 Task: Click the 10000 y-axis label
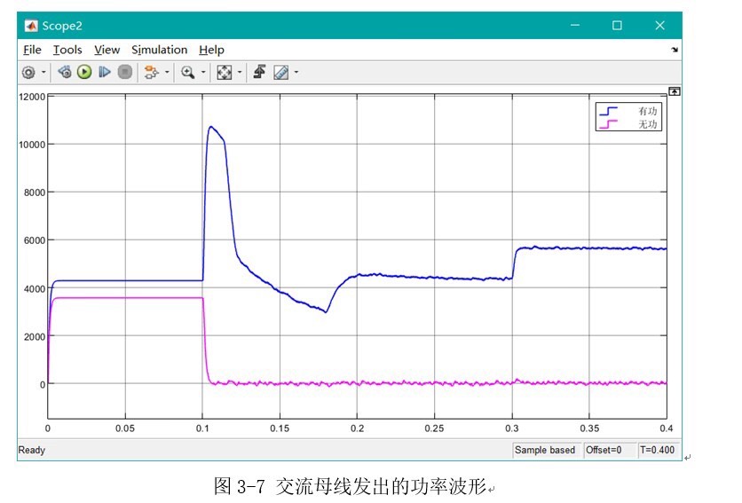(x=32, y=145)
